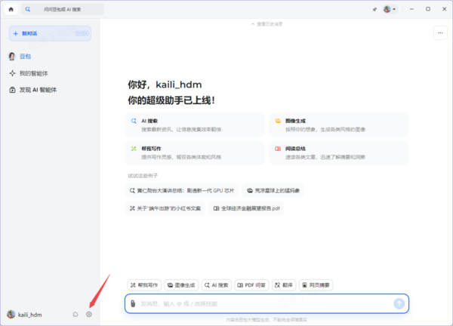Click the 网页摘要 skill chip
The height and width of the screenshot is (326, 453).
pyautogui.click(x=316, y=285)
